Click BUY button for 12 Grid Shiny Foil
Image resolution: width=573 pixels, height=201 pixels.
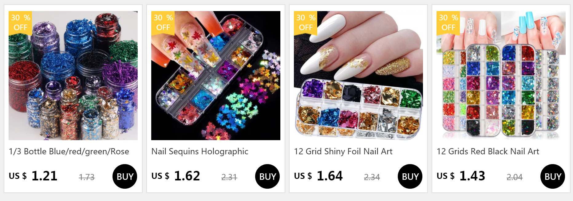[x=410, y=176]
